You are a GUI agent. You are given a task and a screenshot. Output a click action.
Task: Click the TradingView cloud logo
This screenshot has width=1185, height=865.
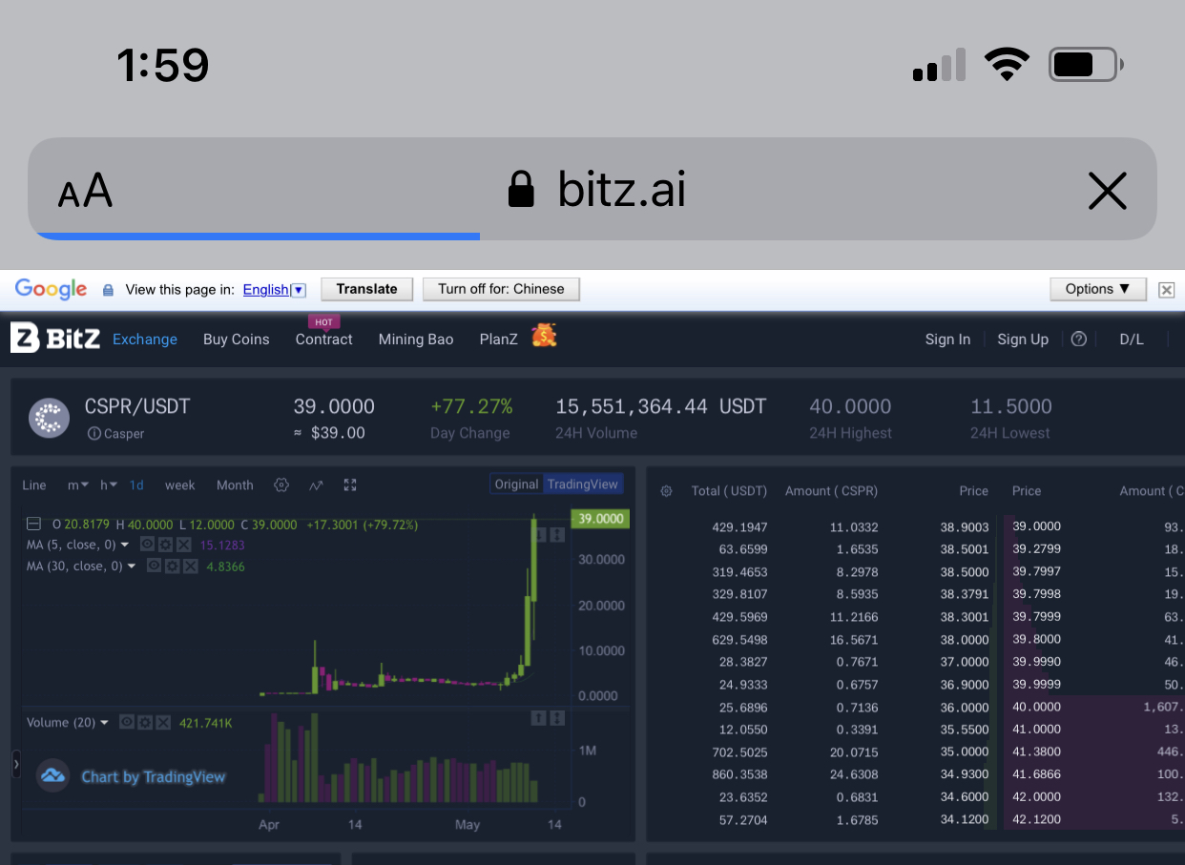52,775
